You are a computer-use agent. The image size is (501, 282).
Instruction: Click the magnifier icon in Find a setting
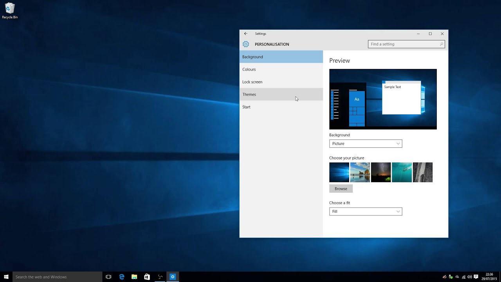pyautogui.click(x=441, y=44)
